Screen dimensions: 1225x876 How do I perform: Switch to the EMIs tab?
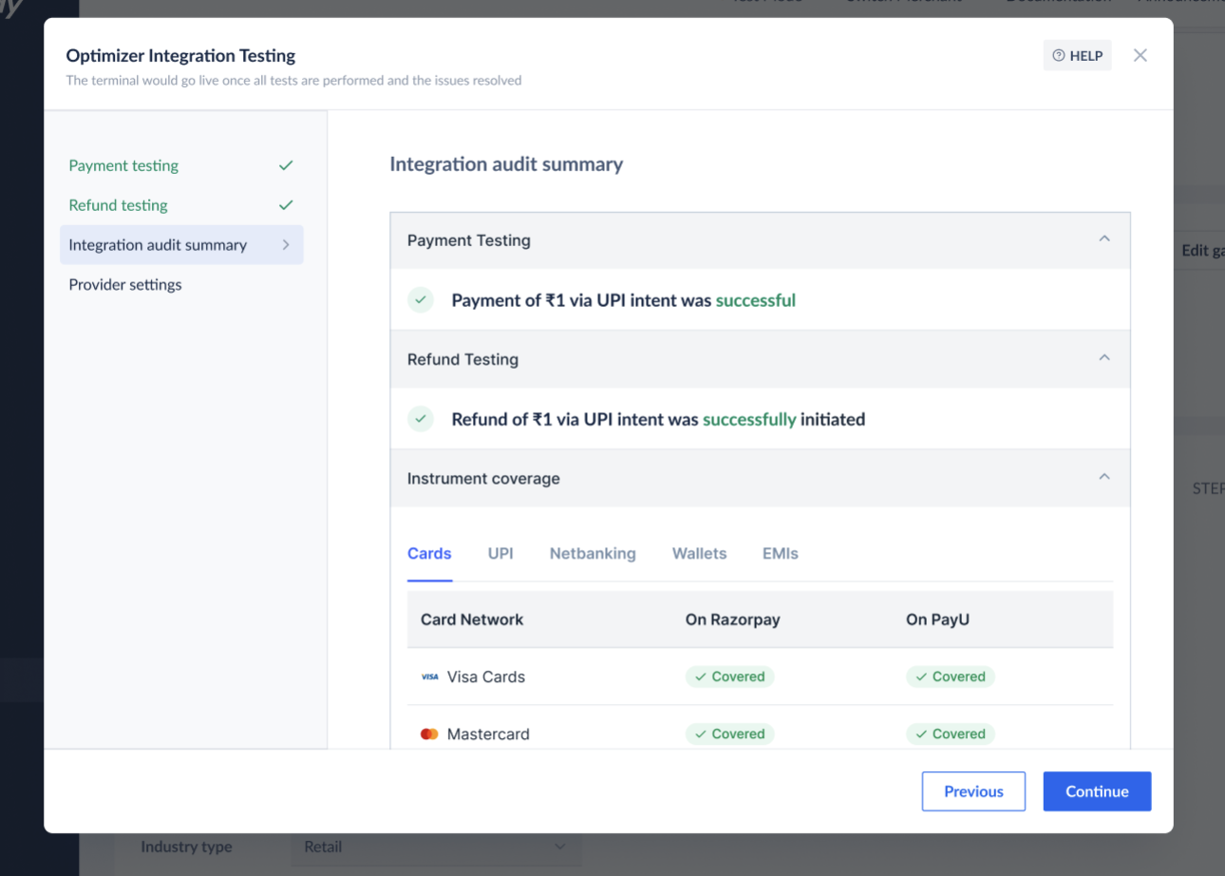781,553
